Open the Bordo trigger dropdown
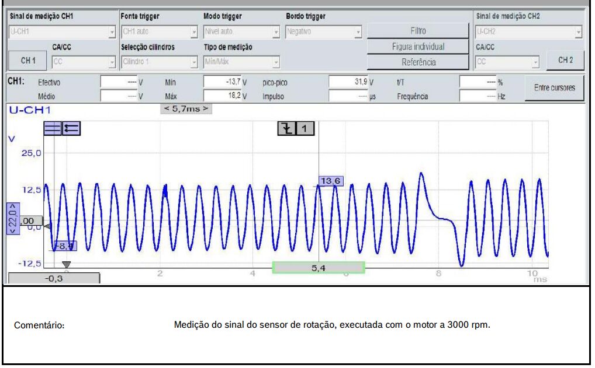Screen dimensions: 595x368 pyautogui.click(x=324, y=32)
